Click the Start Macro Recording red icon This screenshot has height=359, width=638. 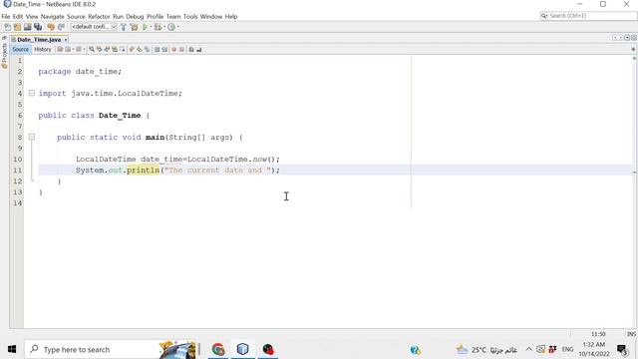[173, 49]
